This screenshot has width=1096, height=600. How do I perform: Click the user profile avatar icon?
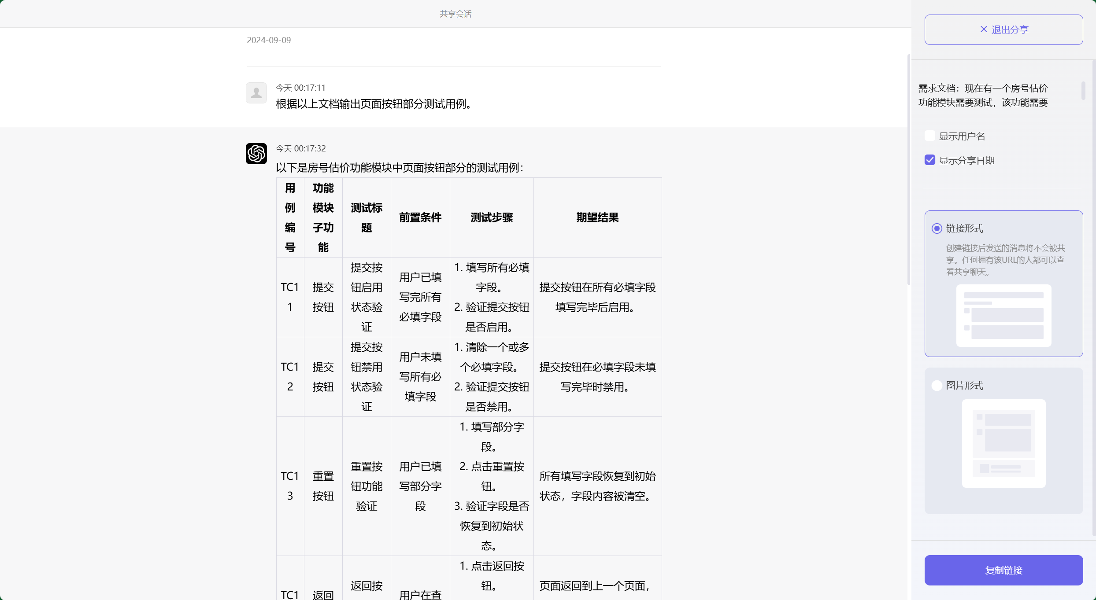coord(256,93)
